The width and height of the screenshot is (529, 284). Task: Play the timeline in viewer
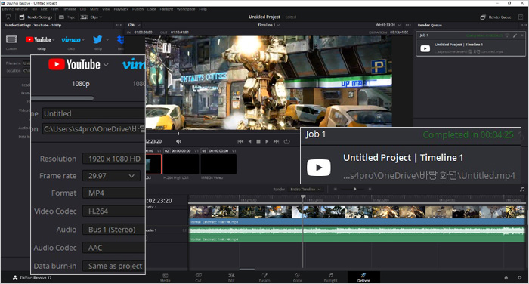click(x=267, y=141)
